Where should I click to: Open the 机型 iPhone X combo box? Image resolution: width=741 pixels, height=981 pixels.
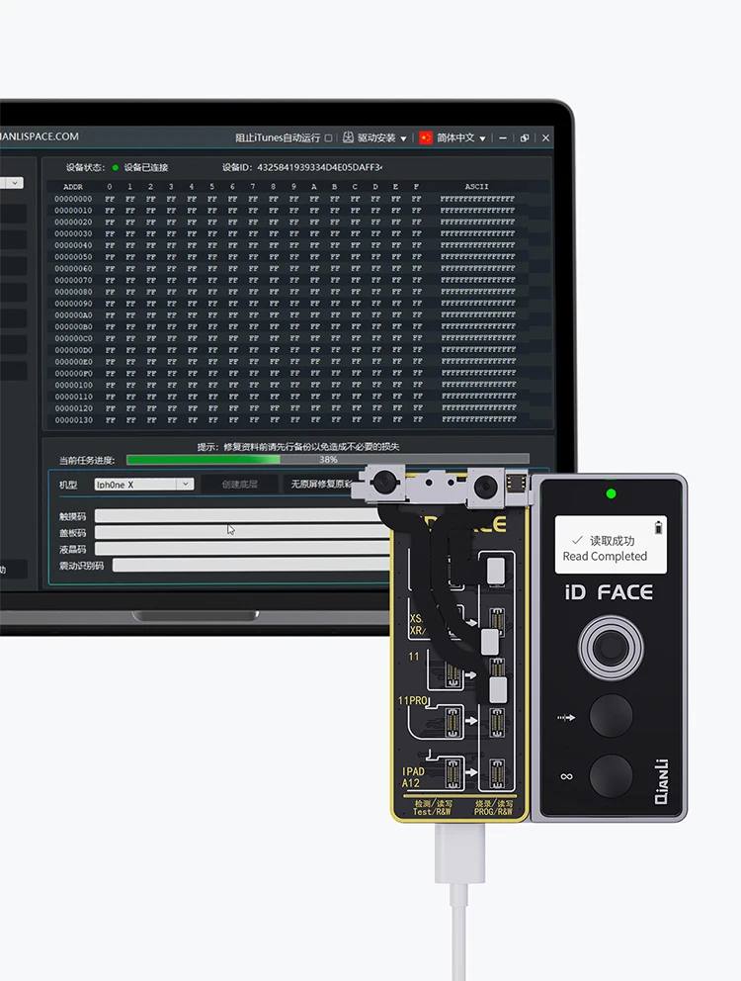(144, 485)
